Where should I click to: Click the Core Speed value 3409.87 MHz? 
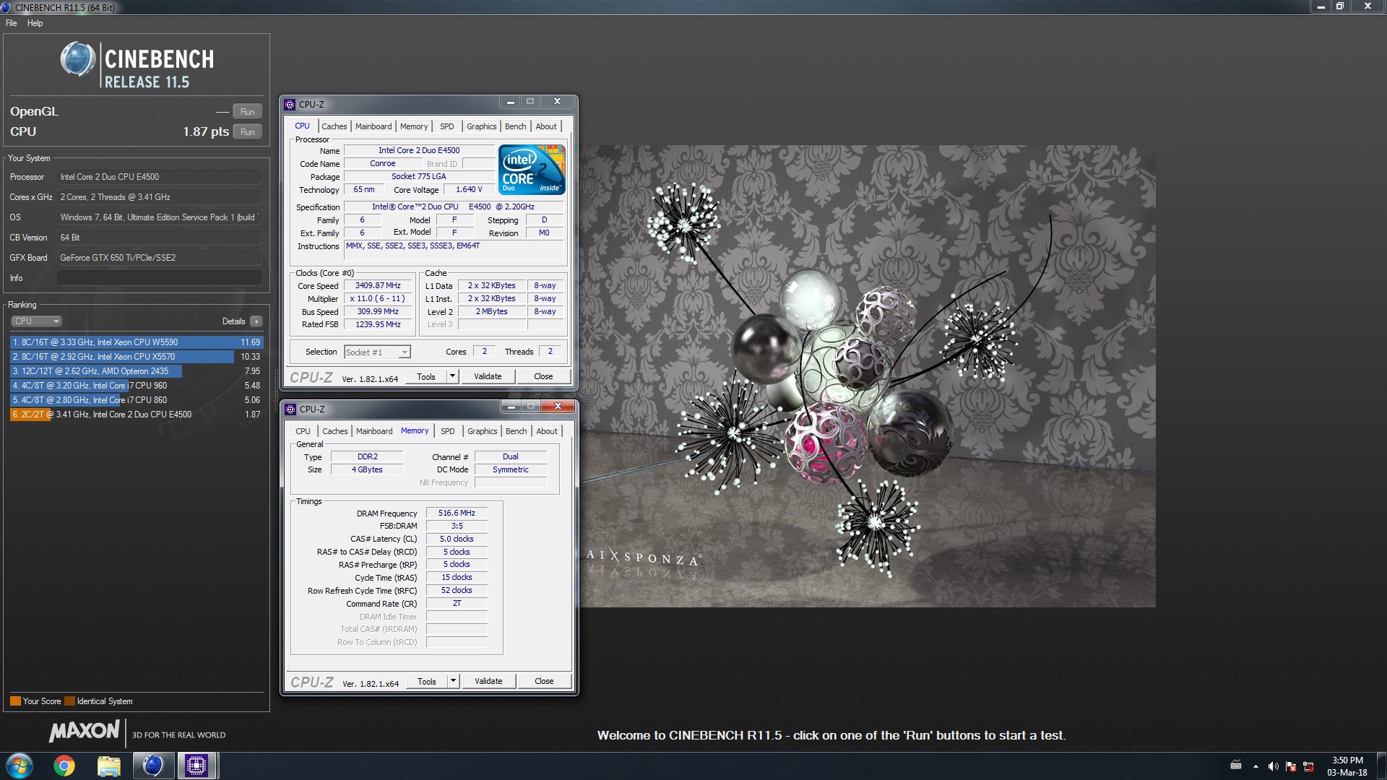click(378, 286)
